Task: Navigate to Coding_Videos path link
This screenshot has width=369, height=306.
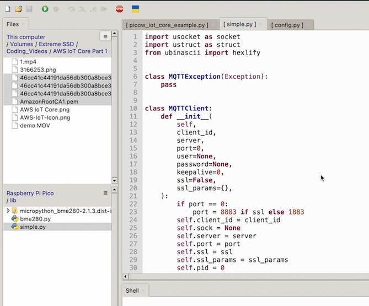Action: point(25,51)
